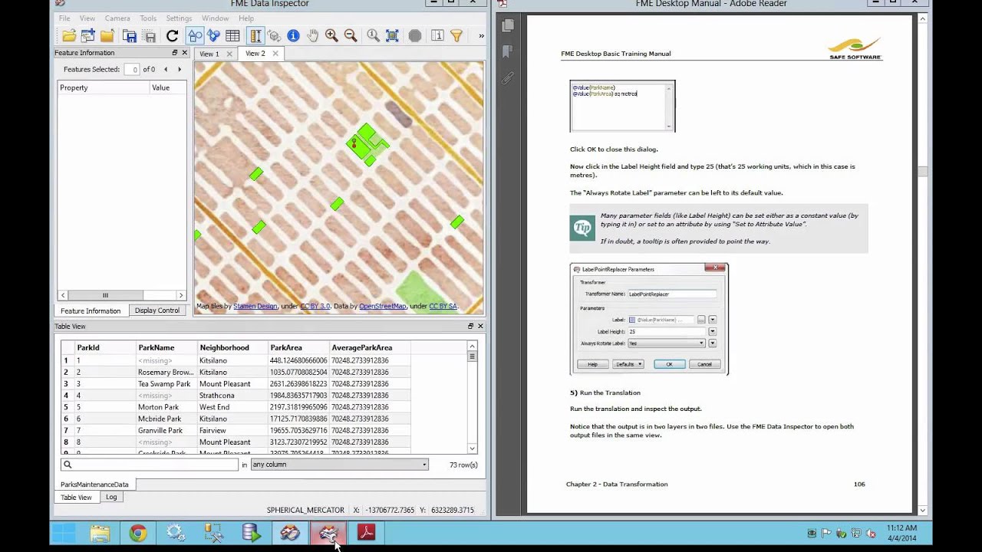Undock the Feature Information panel
Screen dimensions: 982x552
point(174,53)
